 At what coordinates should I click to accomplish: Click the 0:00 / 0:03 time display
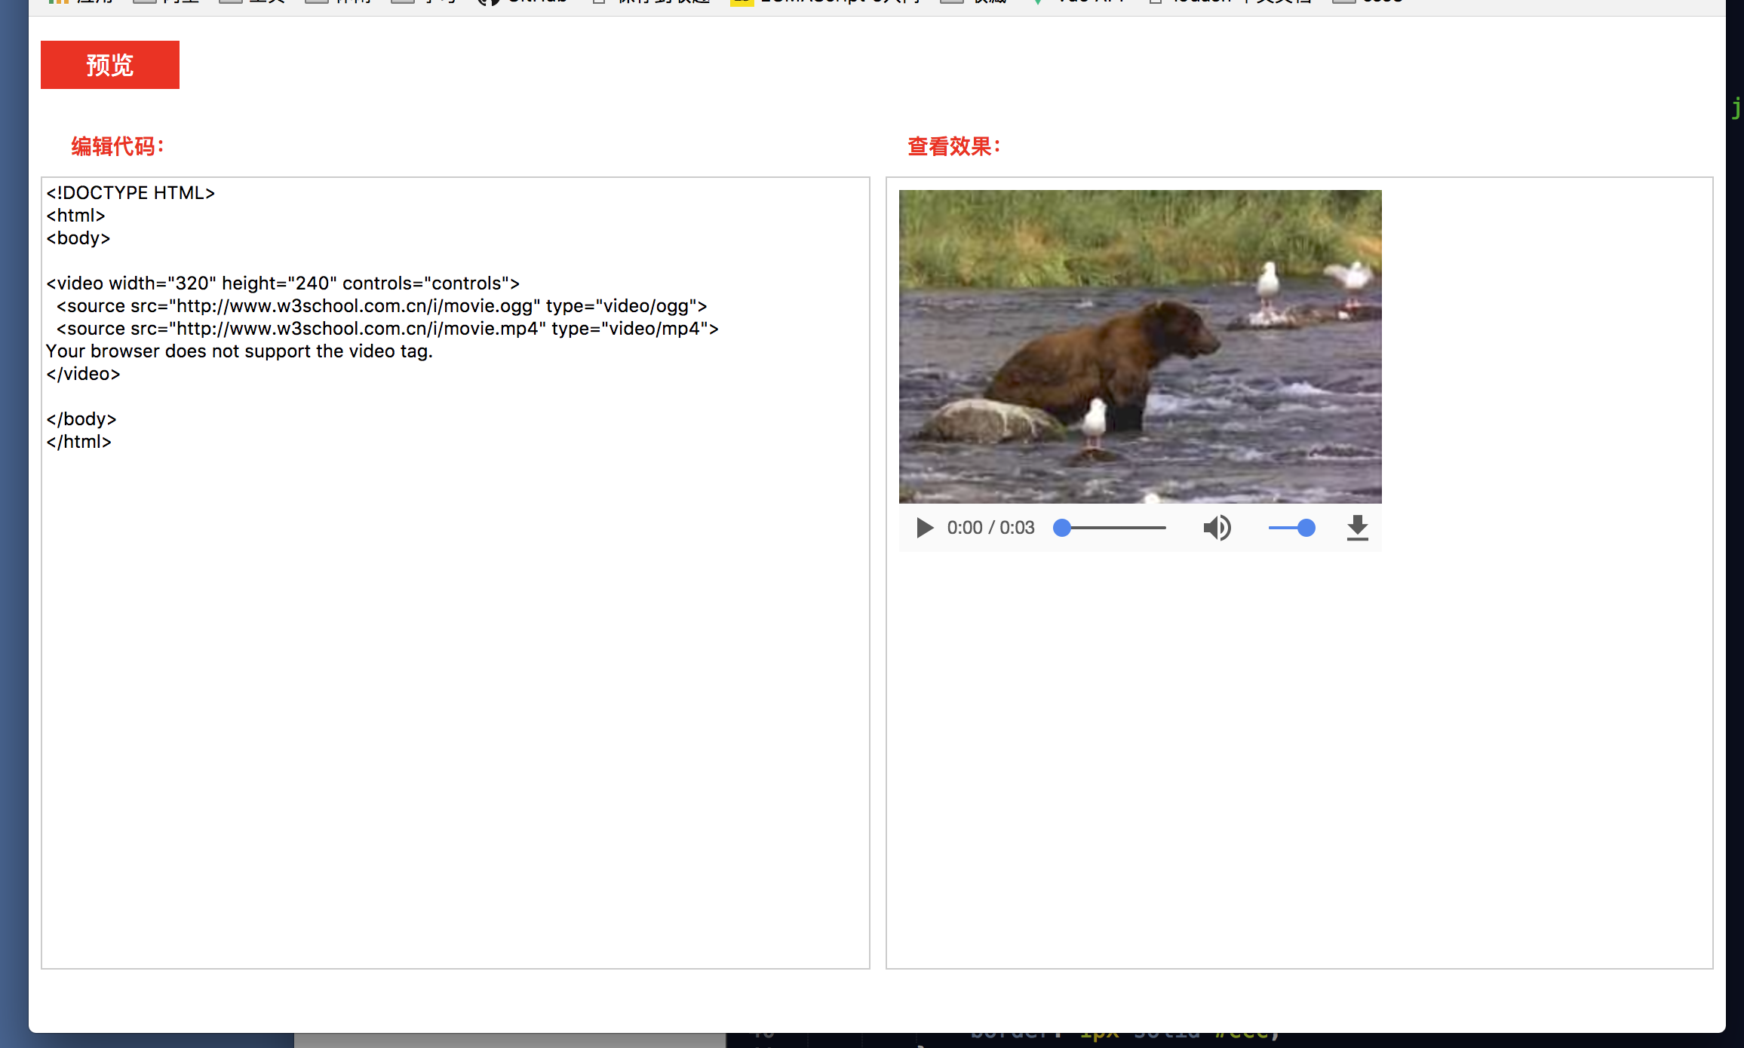990,528
